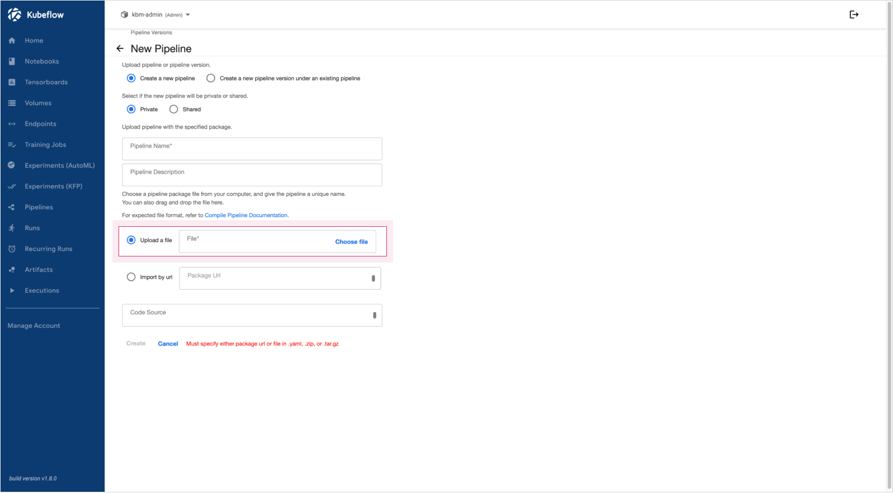The width and height of the screenshot is (893, 493).
Task: Click the Pipeline Versions breadcrumb
Action: point(151,33)
